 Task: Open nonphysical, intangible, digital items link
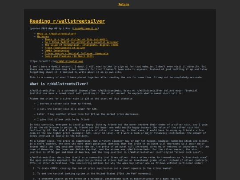(x=81, y=45)
